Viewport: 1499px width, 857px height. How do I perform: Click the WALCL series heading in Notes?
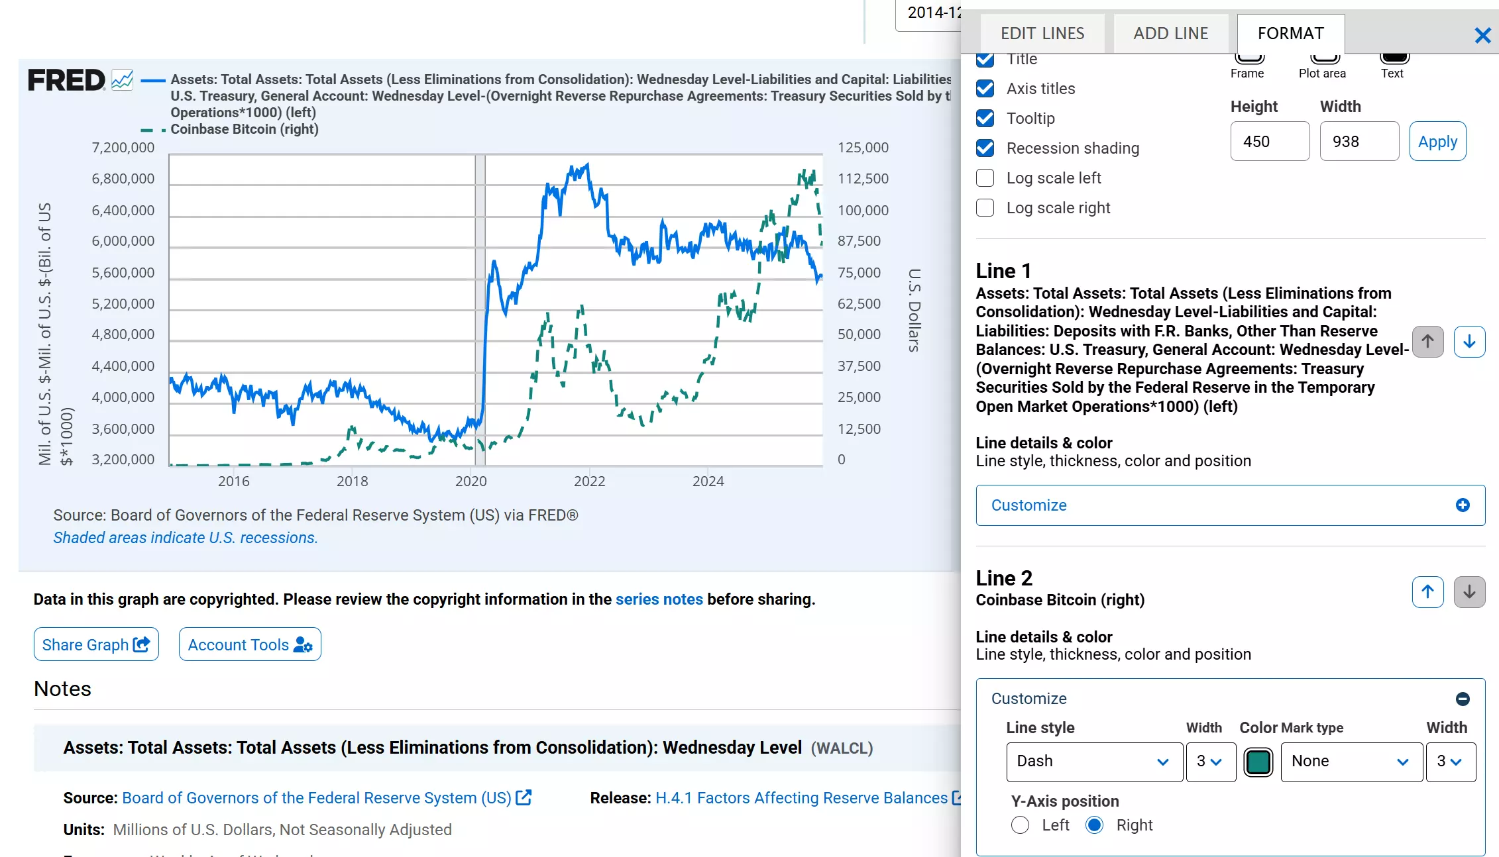(x=469, y=748)
